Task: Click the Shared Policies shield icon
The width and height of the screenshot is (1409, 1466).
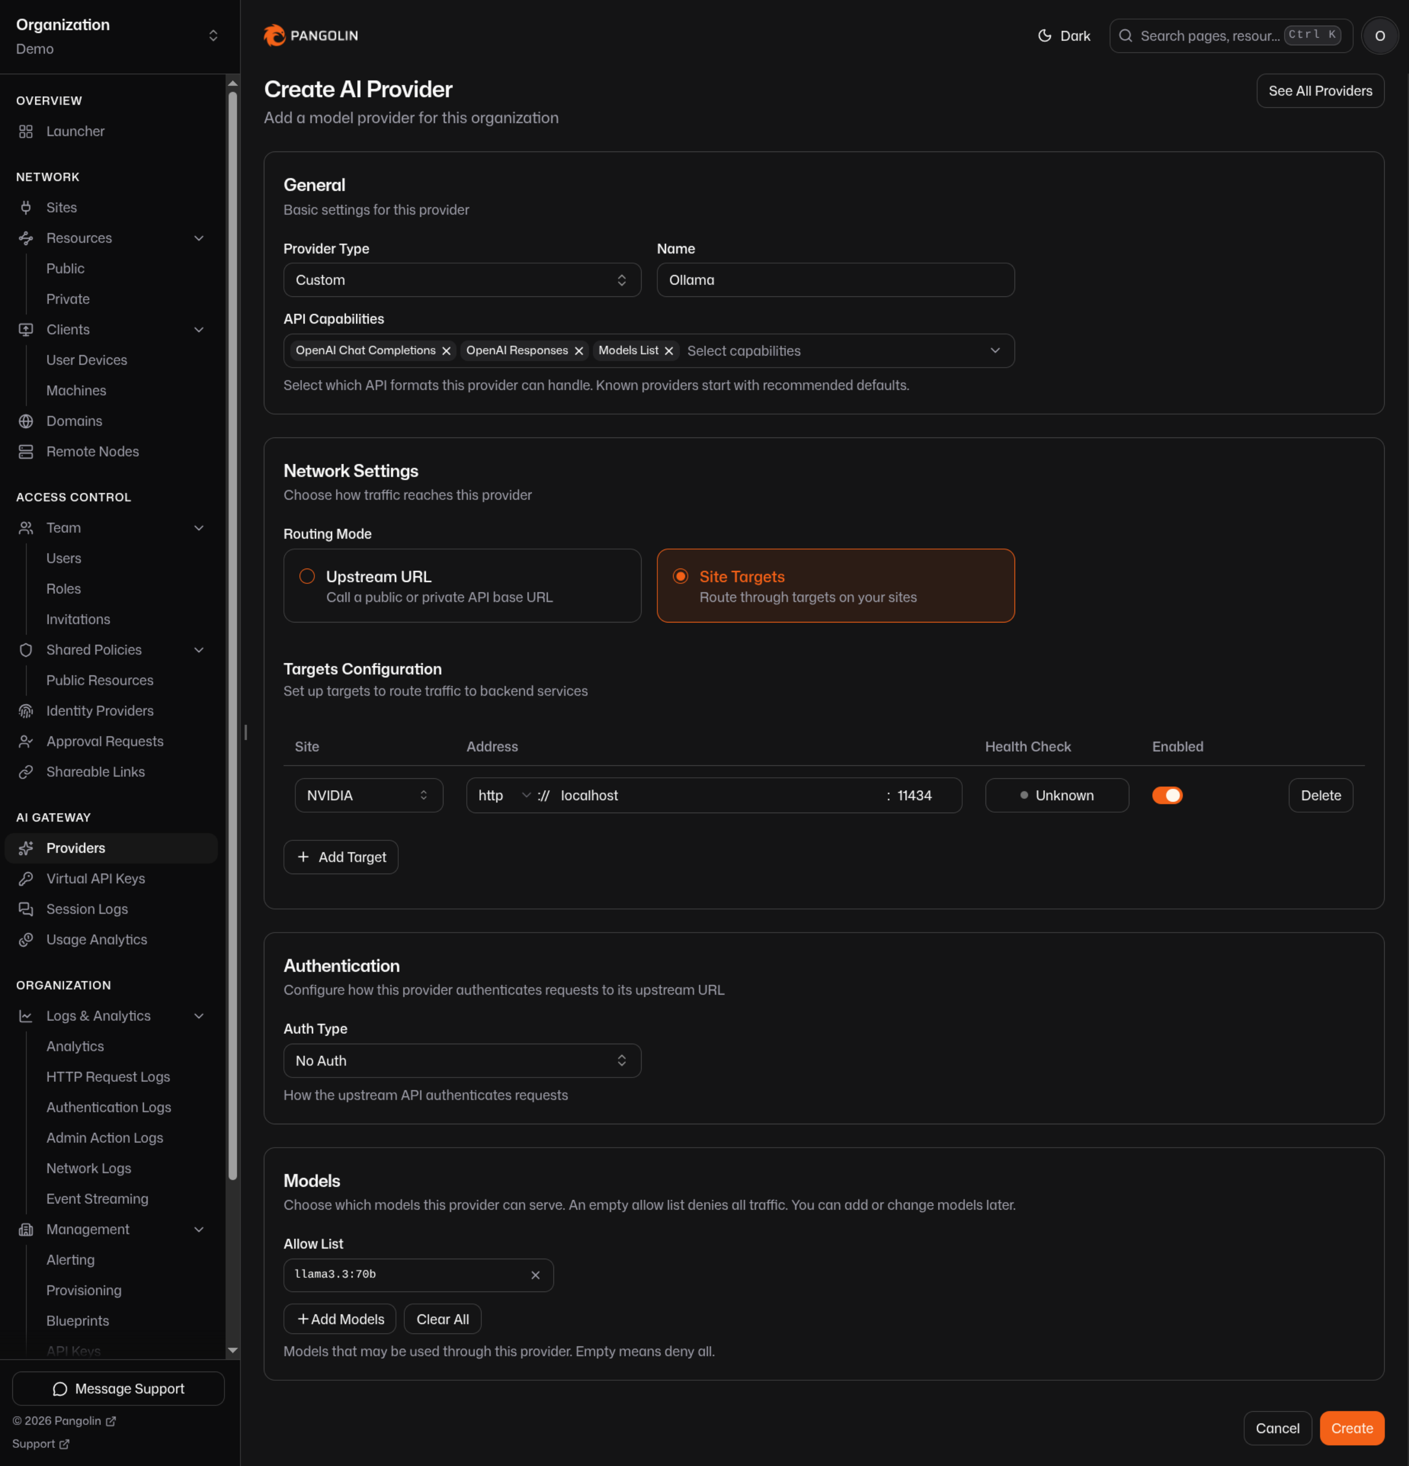Action: tap(26, 650)
